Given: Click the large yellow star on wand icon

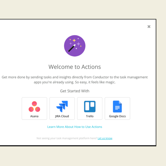Looking at the screenshot, I should pos(74,40).
